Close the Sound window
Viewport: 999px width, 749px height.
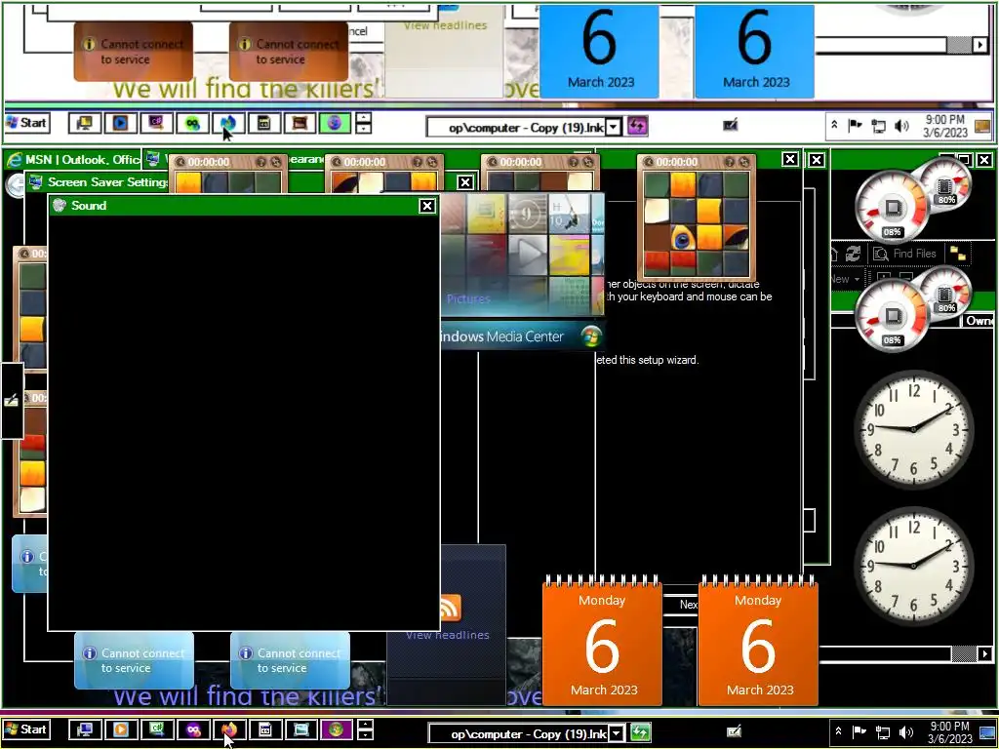point(427,205)
